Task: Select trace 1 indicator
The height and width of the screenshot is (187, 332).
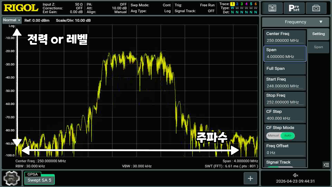Action: tap(232, 4)
